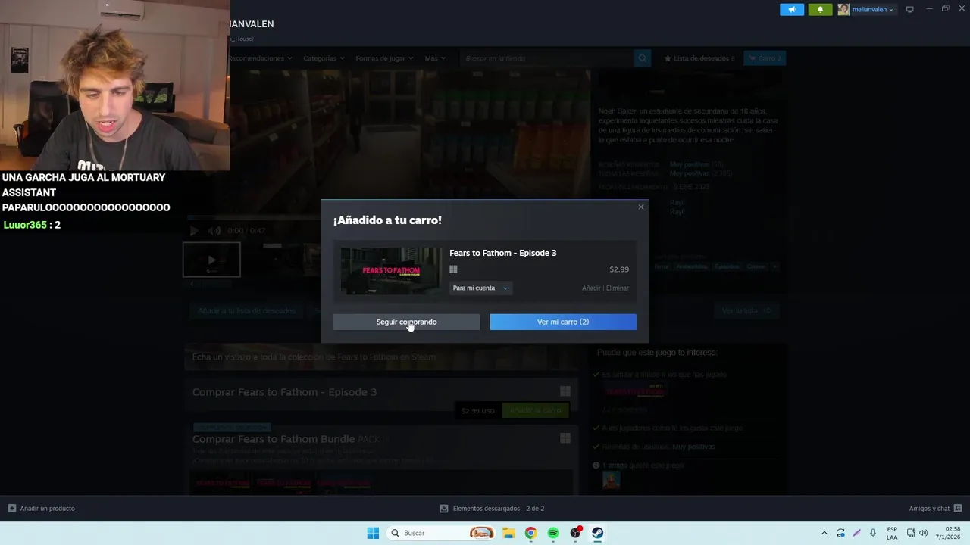Click Comprar Fears to Fathom Bundle heading
Screen dimensions: 970x545
coord(274,439)
